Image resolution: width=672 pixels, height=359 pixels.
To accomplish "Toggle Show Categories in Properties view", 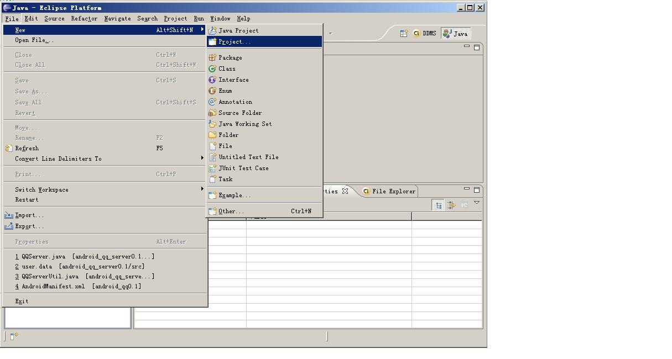I will tap(438, 205).
